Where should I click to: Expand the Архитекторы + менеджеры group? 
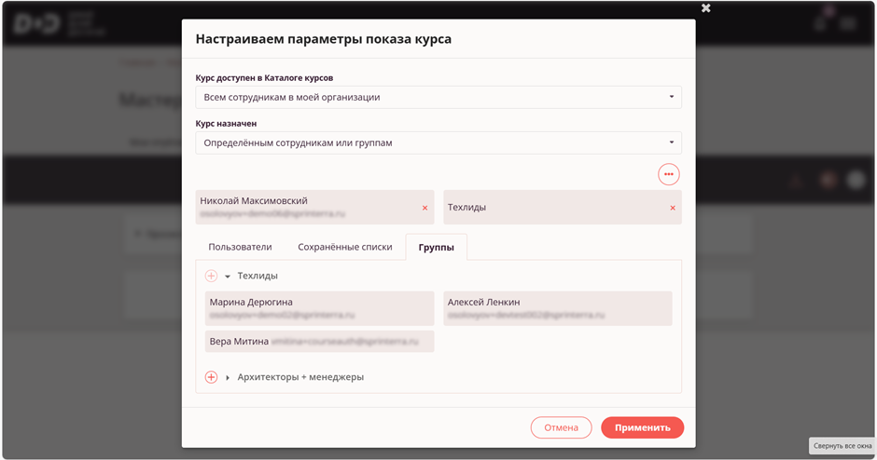click(x=228, y=378)
